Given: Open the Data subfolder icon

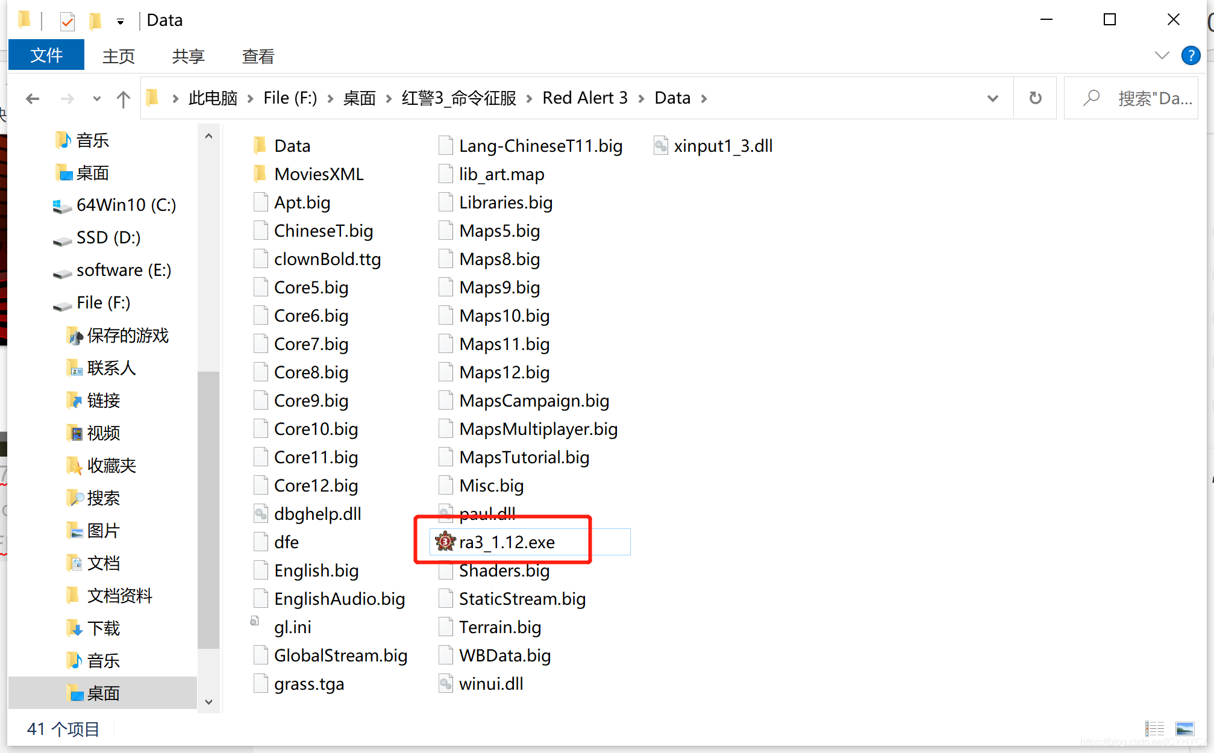Looking at the screenshot, I should click(260, 146).
